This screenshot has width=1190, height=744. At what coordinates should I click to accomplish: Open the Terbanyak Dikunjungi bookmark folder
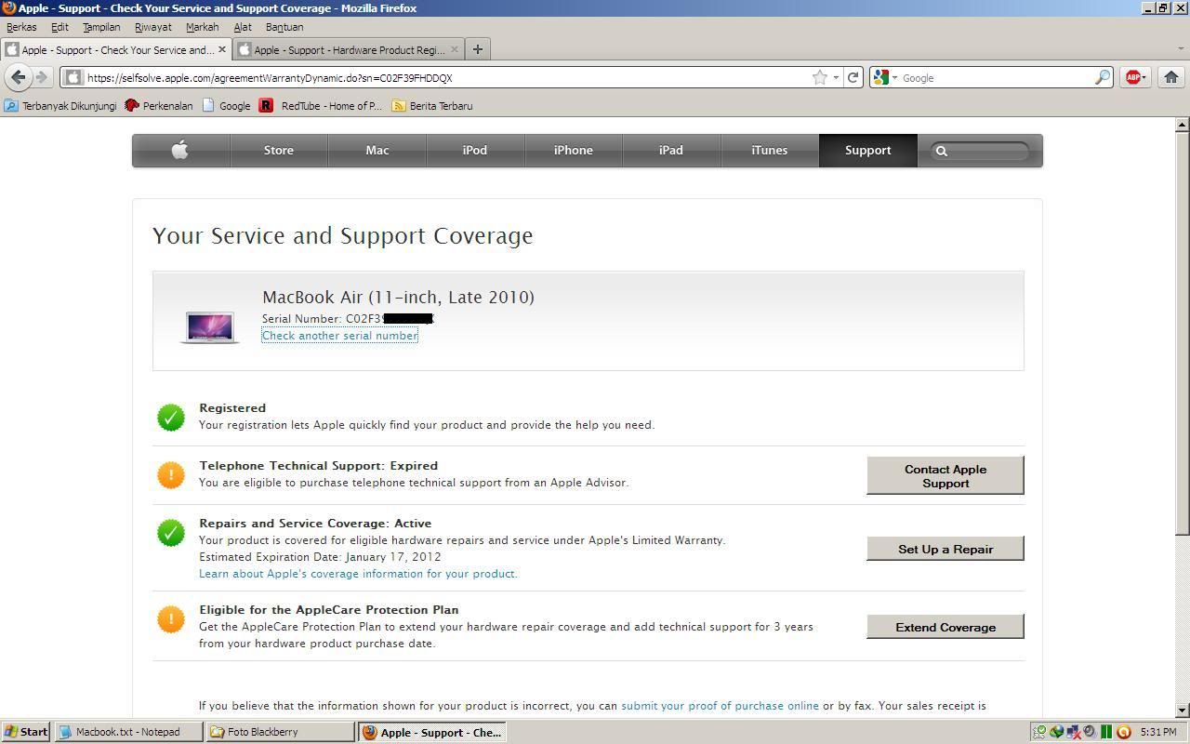61,106
